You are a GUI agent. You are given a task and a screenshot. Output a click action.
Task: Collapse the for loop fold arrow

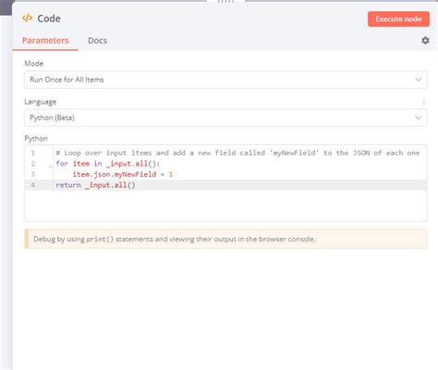click(x=50, y=166)
